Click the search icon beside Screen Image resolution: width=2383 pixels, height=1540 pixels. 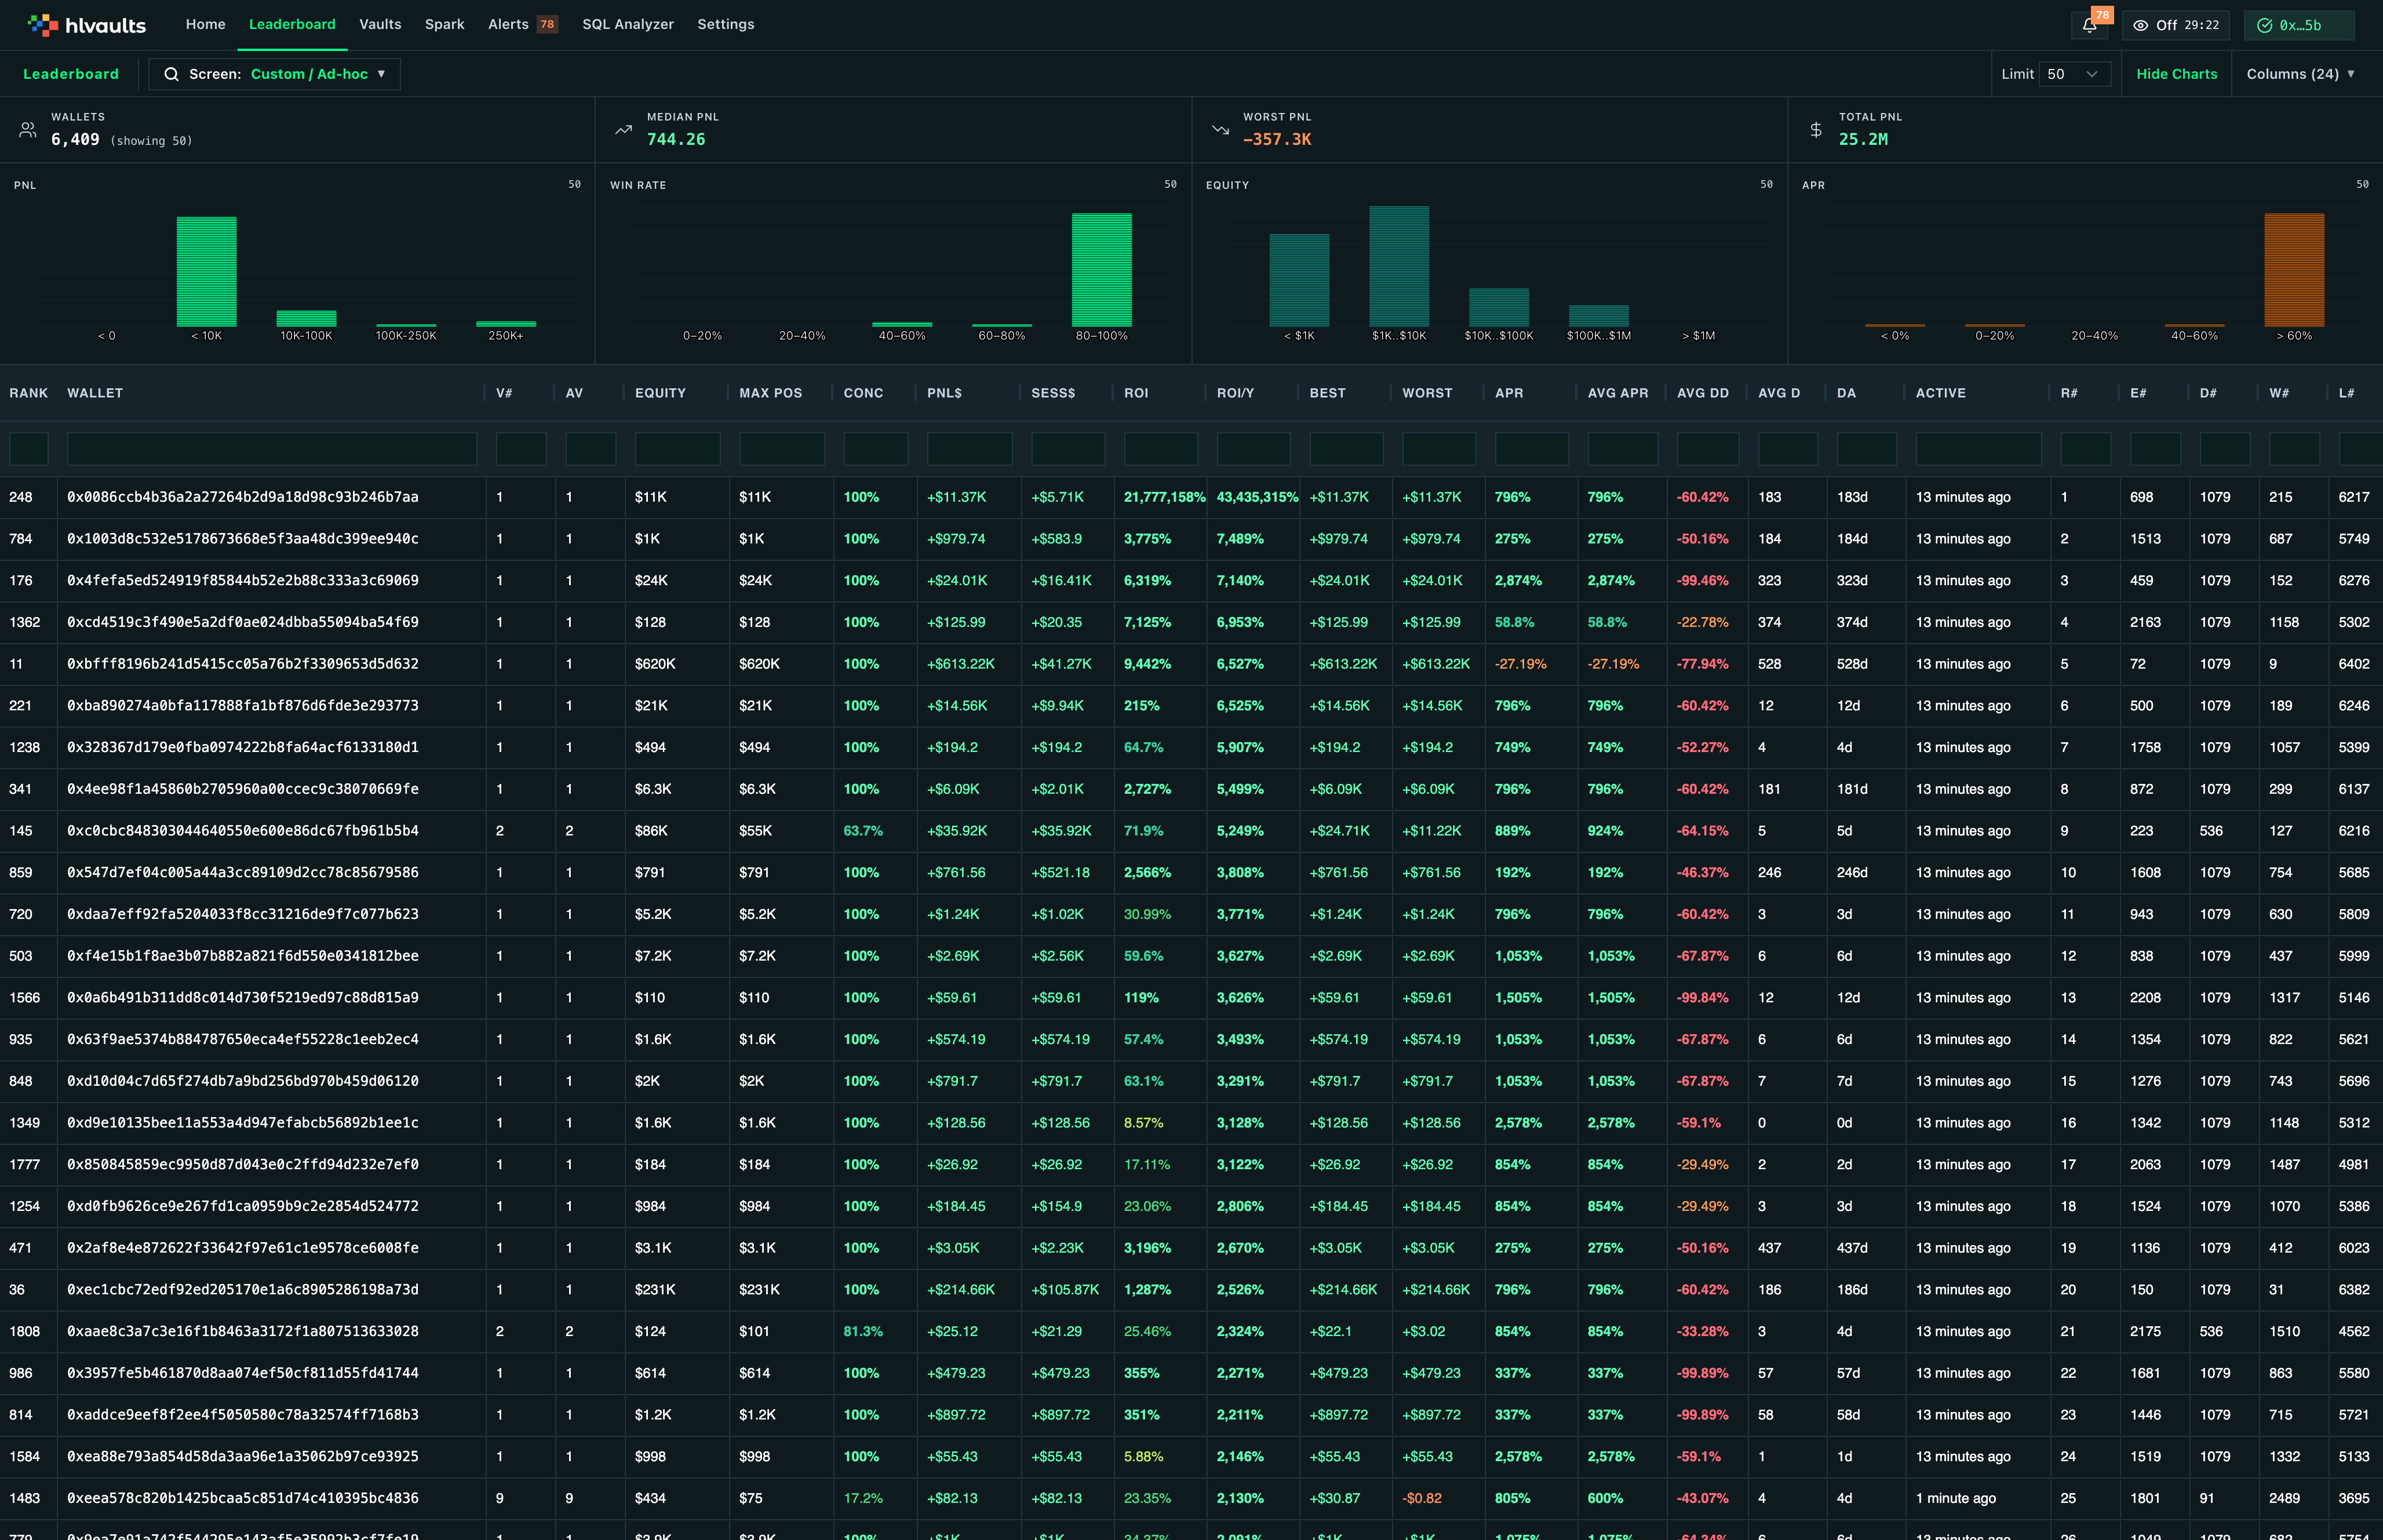click(171, 74)
